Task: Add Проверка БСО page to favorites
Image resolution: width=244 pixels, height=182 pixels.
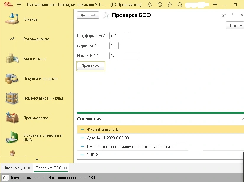Action: point(106,16)
